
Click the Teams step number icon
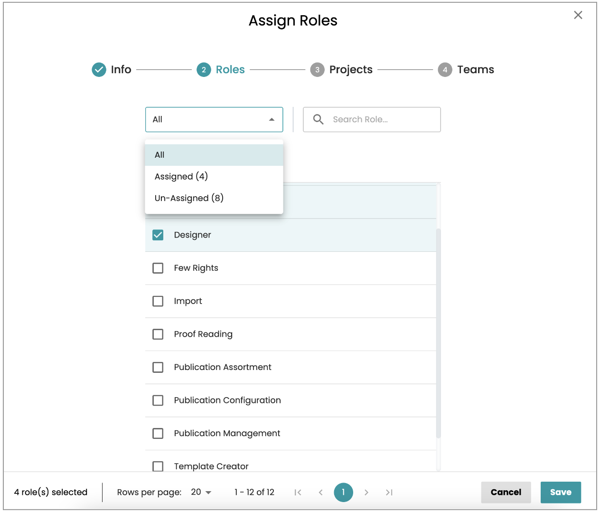tap(445, 70)
